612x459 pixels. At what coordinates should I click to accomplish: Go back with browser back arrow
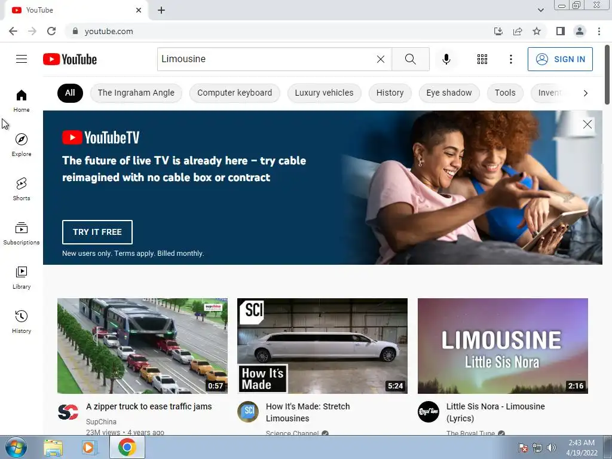point(13,31)
